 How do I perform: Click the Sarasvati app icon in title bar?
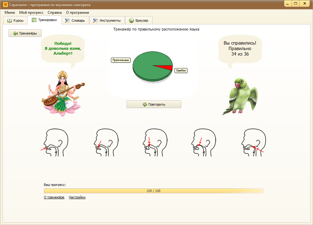(5, 5)
